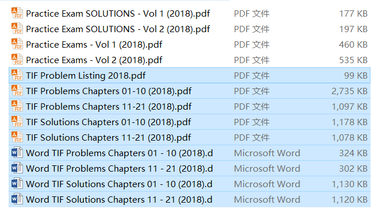Select Word TIF Problems Chapters 11 - 21 file name
The image size is (378, 213).
[x=119, y=169]
